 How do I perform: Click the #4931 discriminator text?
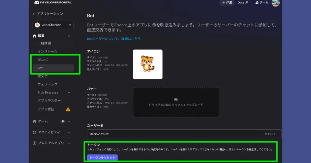[x=270, y=134]
